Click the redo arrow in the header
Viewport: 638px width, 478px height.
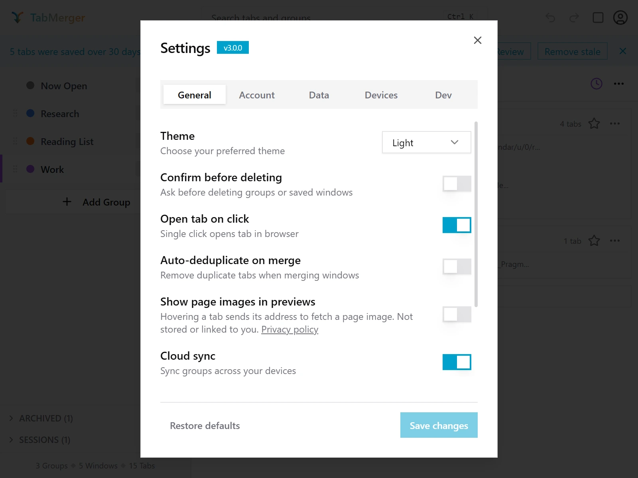[574, 18]
